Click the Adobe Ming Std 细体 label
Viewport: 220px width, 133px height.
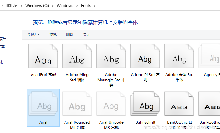pyautogui.click(x=77, y=77)
